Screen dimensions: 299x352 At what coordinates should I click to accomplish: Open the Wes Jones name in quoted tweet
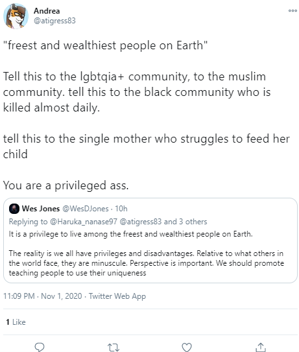tap(41, 209)
